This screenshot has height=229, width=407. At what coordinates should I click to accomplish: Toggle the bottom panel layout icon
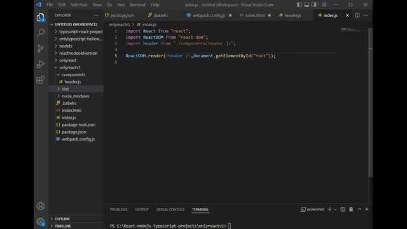click(x=307, y=4)
